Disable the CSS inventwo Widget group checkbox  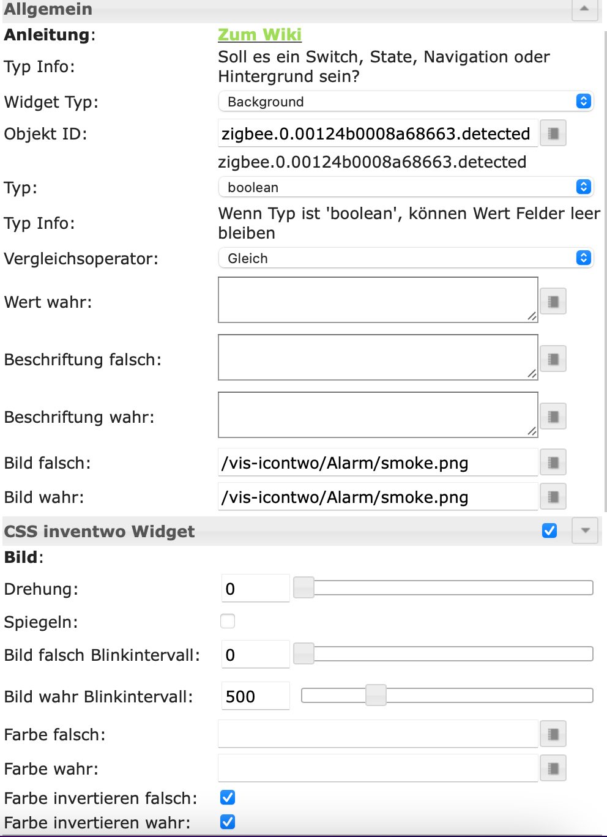click(549, 530)
